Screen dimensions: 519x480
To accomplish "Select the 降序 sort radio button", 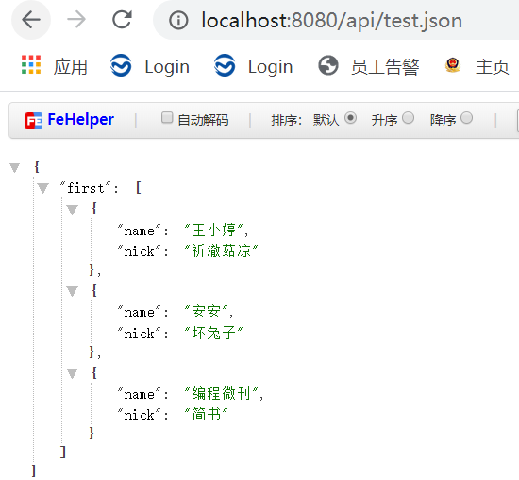I will pos(466,118).
